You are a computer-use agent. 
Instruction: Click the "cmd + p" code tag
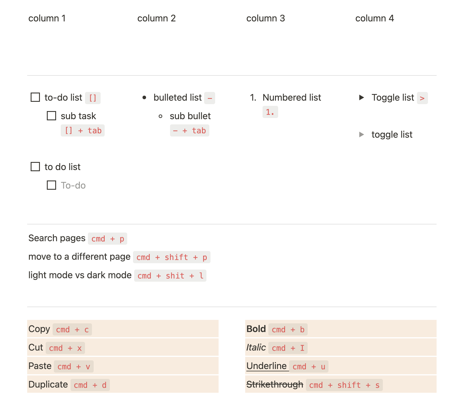click(108, 239)
